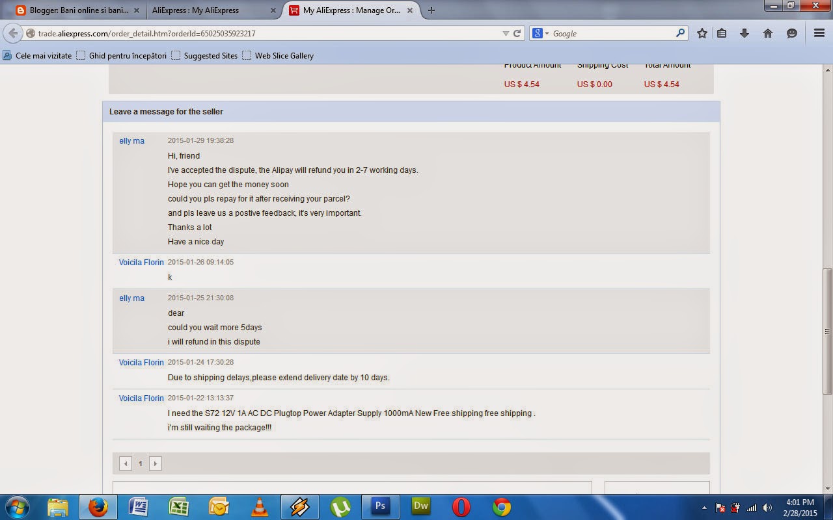Switch to the Blogger tab
The height and width of the screenshot is (520, 833).
(x=77, y=10)
